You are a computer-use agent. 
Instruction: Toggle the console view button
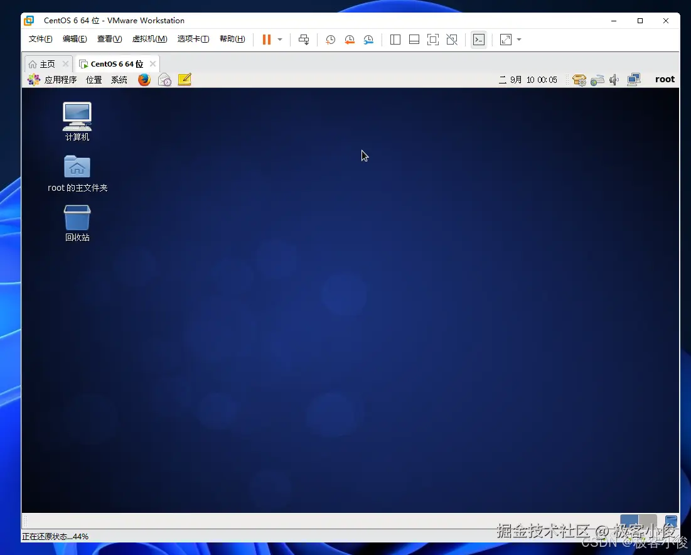[x=479, y=40]
